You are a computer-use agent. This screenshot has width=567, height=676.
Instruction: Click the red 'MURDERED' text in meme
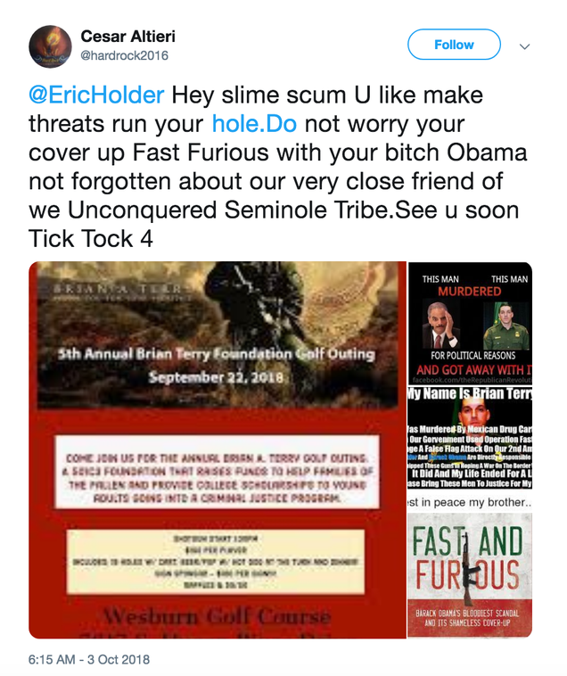tap(470, 292)
